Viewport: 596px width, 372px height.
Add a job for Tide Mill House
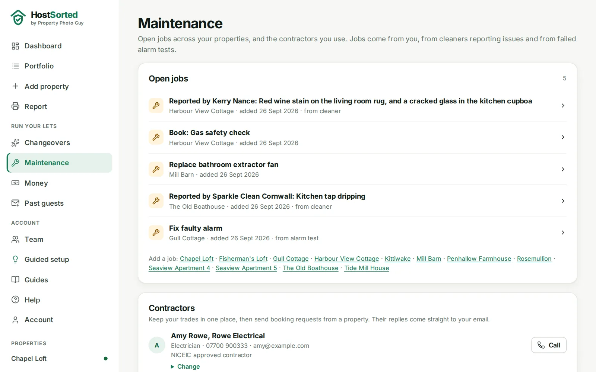click(367, 268)
